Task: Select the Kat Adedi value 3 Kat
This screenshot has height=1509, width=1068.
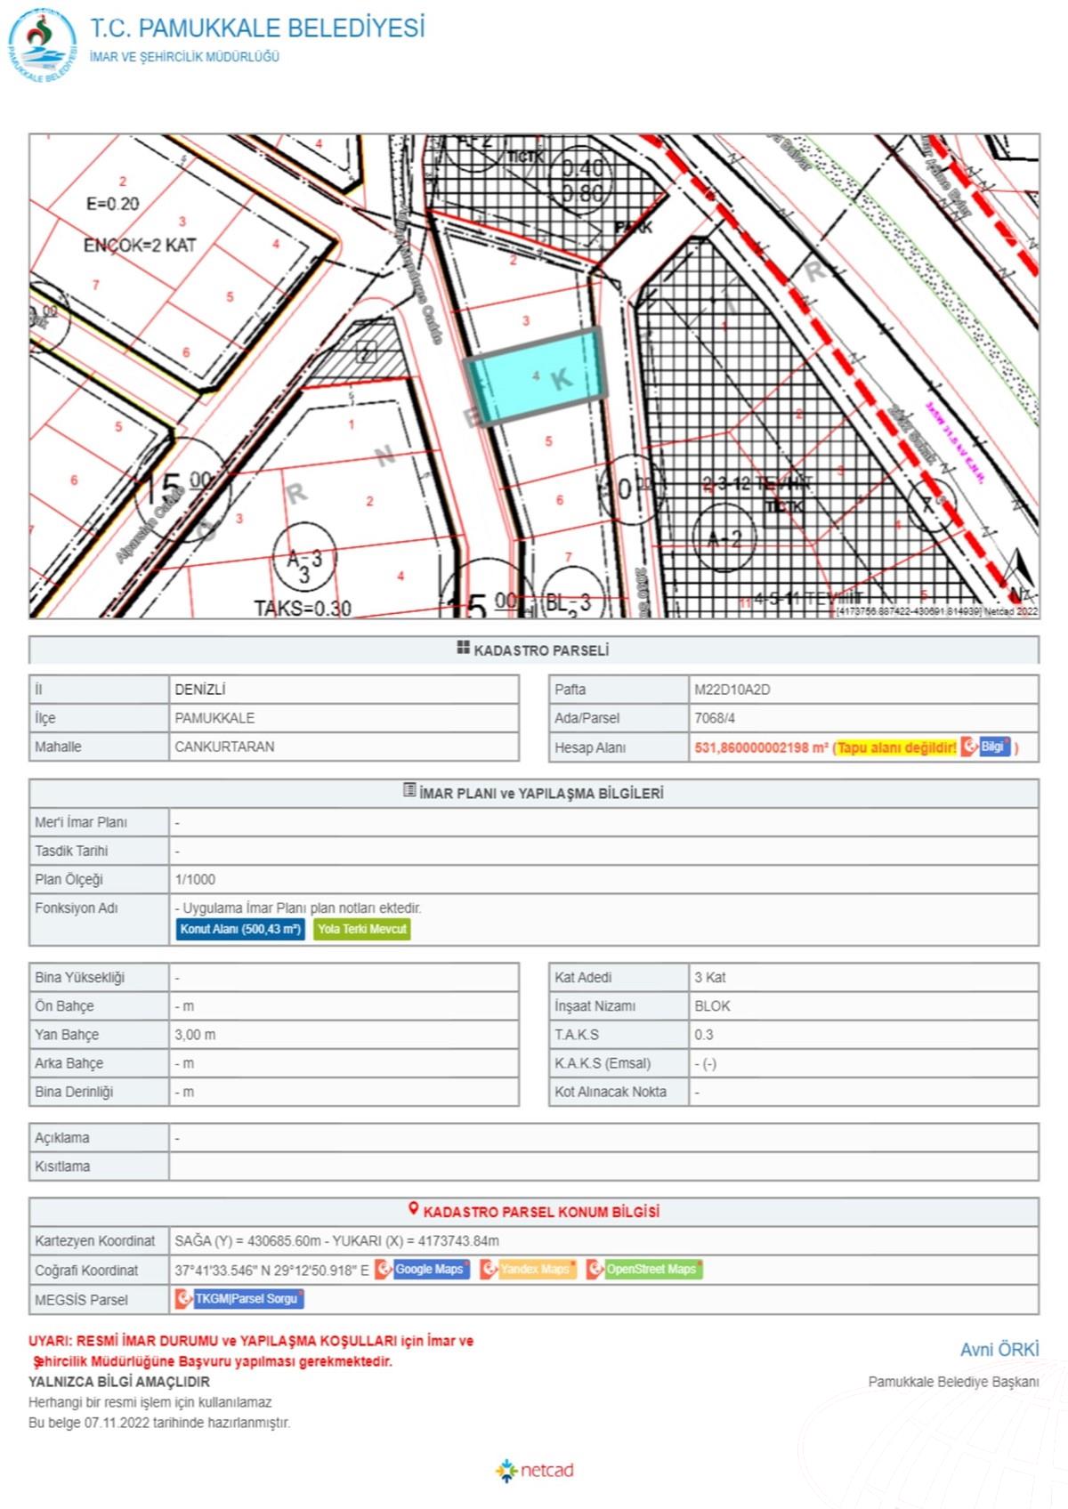Action: point(709,978)
